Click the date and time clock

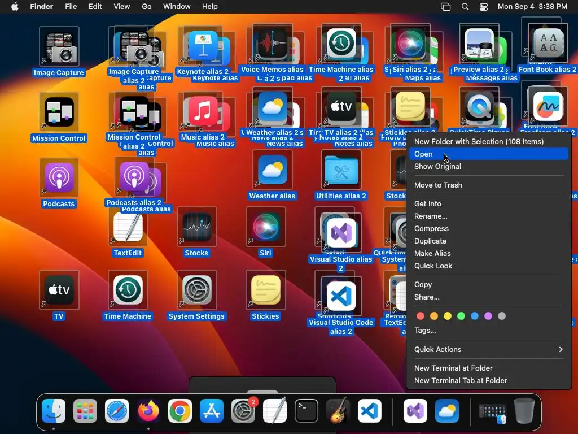click(532, 7)
